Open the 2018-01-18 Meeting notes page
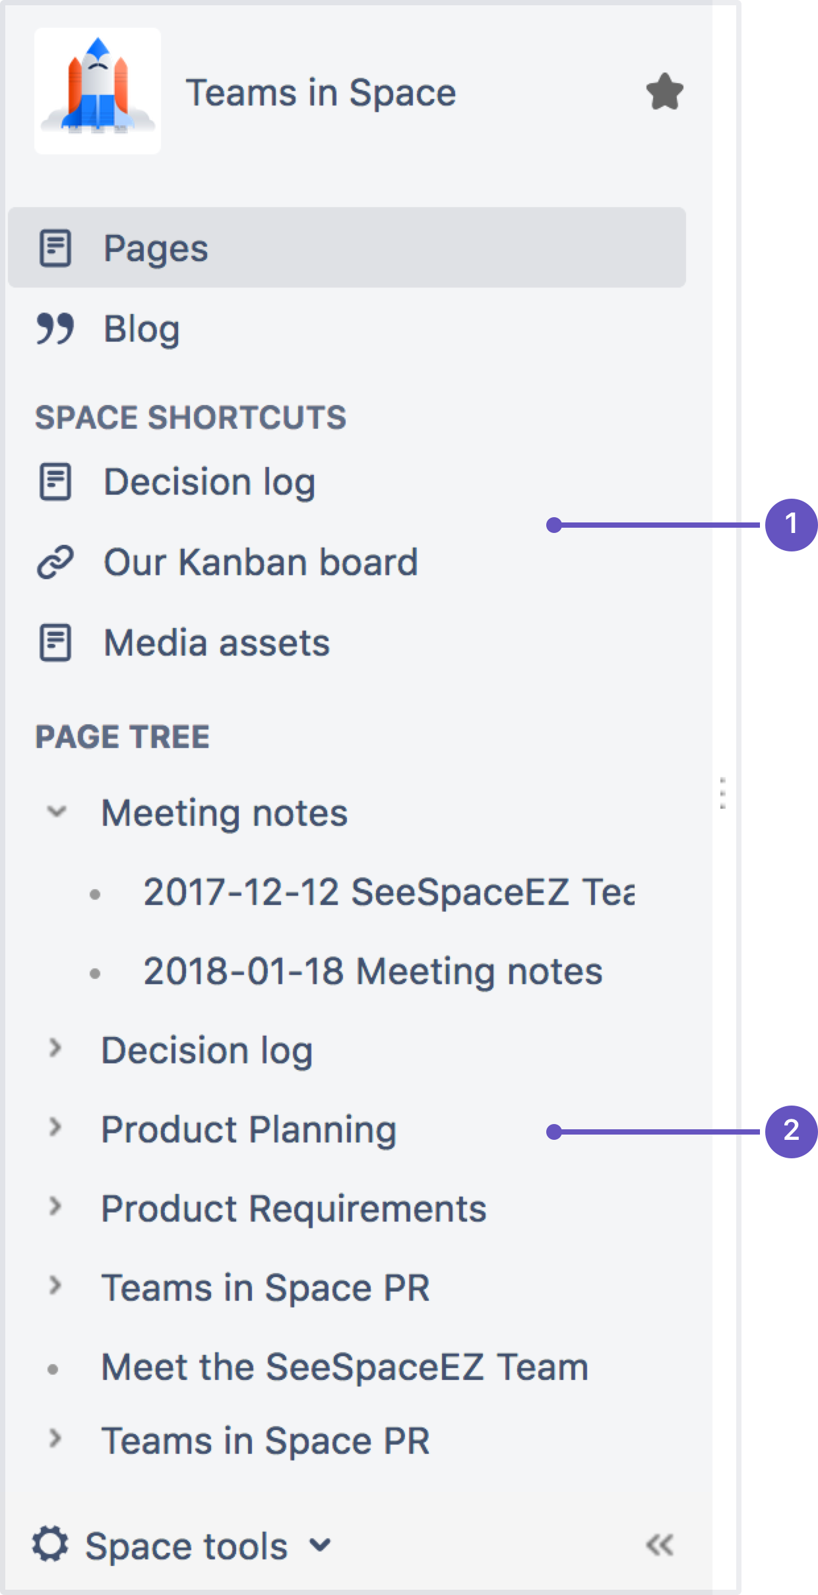The height and width of the screenshot is (1595, 818). coord(373,972)
